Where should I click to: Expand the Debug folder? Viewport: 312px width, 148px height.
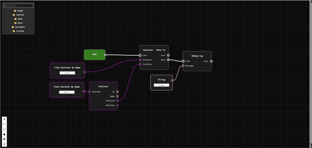tap(18, 11)
